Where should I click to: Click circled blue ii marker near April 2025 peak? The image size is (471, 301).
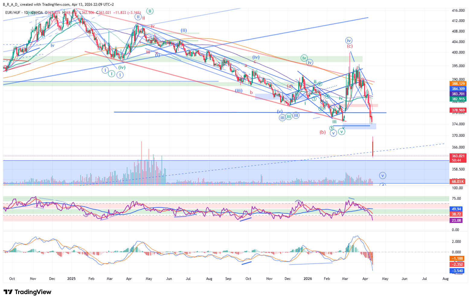[x=138, y=17]
